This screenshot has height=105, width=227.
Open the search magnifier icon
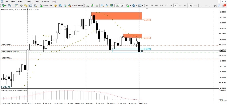pyautogui.click(x=219, y=6)
